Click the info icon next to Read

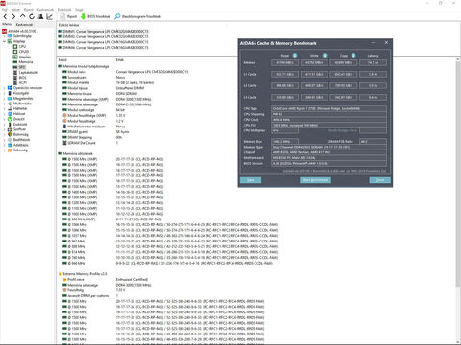pyautogui.click(x=295, y=56)
